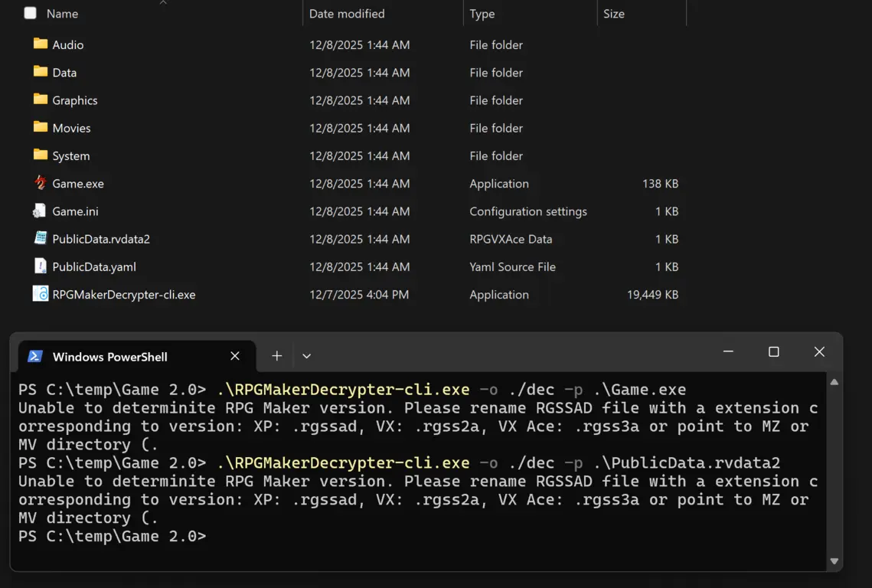
Task: Click the PublicData.yaml file icon
Action: 41,266
